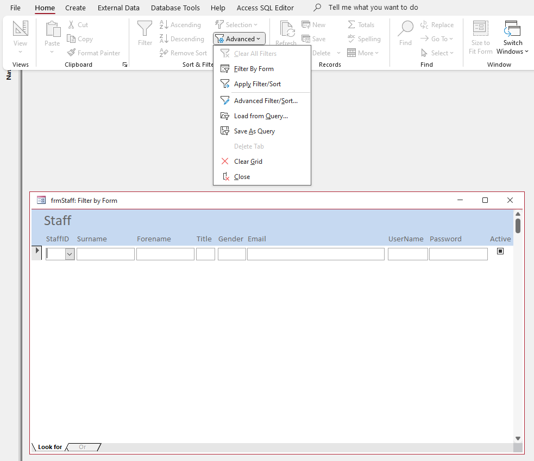This screenshot has width=534, height=461.
Task: Sort Descending using the Z-A icon
Action: pos(164,39)
